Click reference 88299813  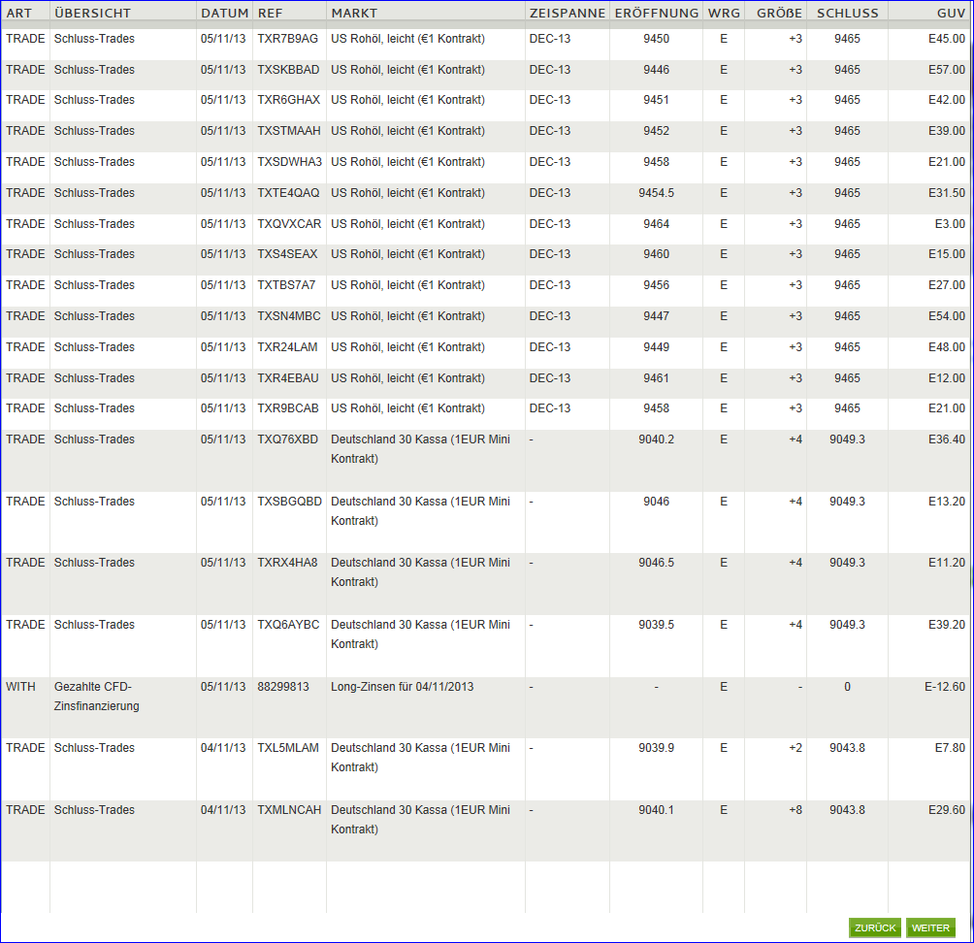point(283,687)
